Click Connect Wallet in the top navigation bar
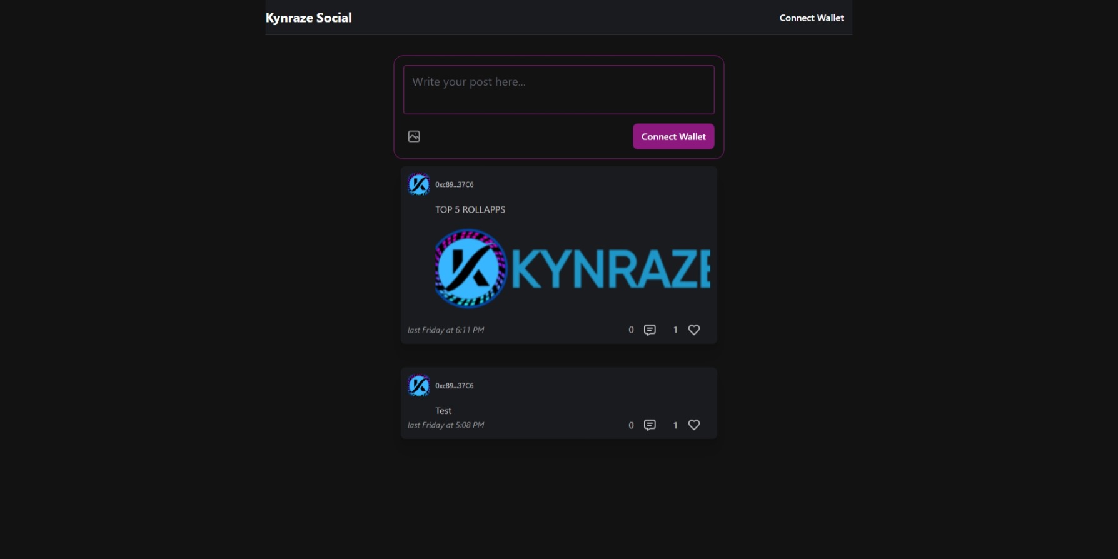 (x=811, y=18)
